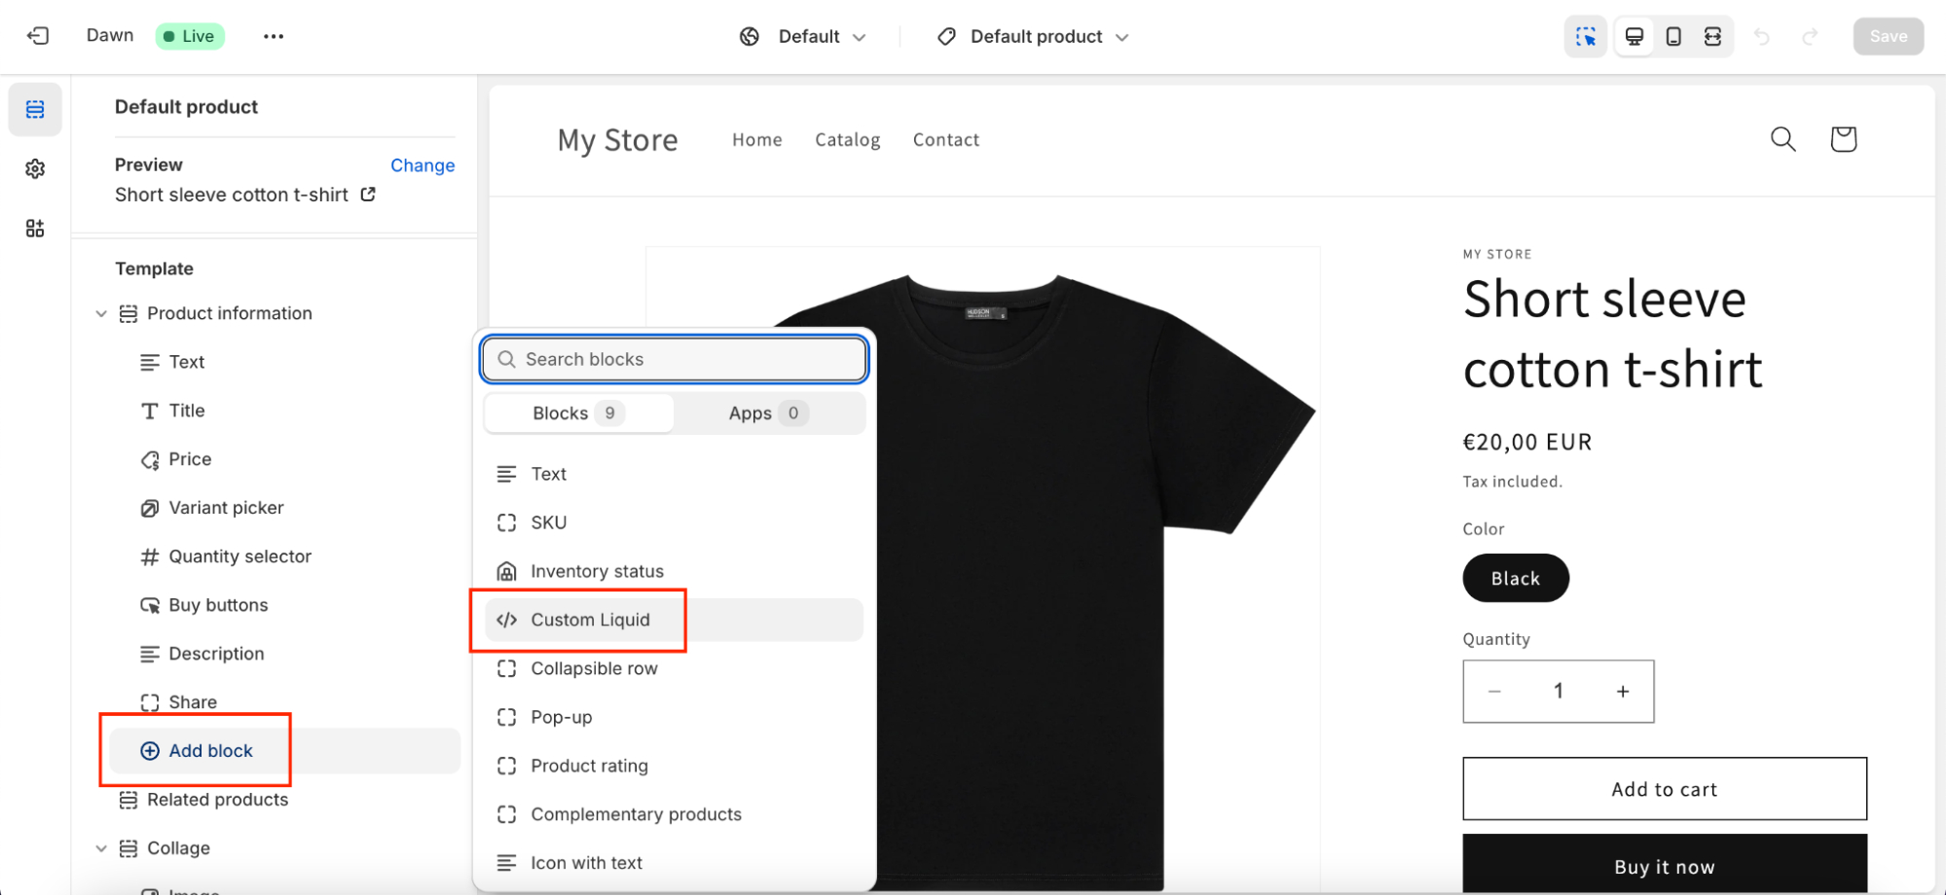Image resolution: width=1946 pixels, height=896 pixels.
Task: Select the Blocks tab
Action: (x=577, y=412)
